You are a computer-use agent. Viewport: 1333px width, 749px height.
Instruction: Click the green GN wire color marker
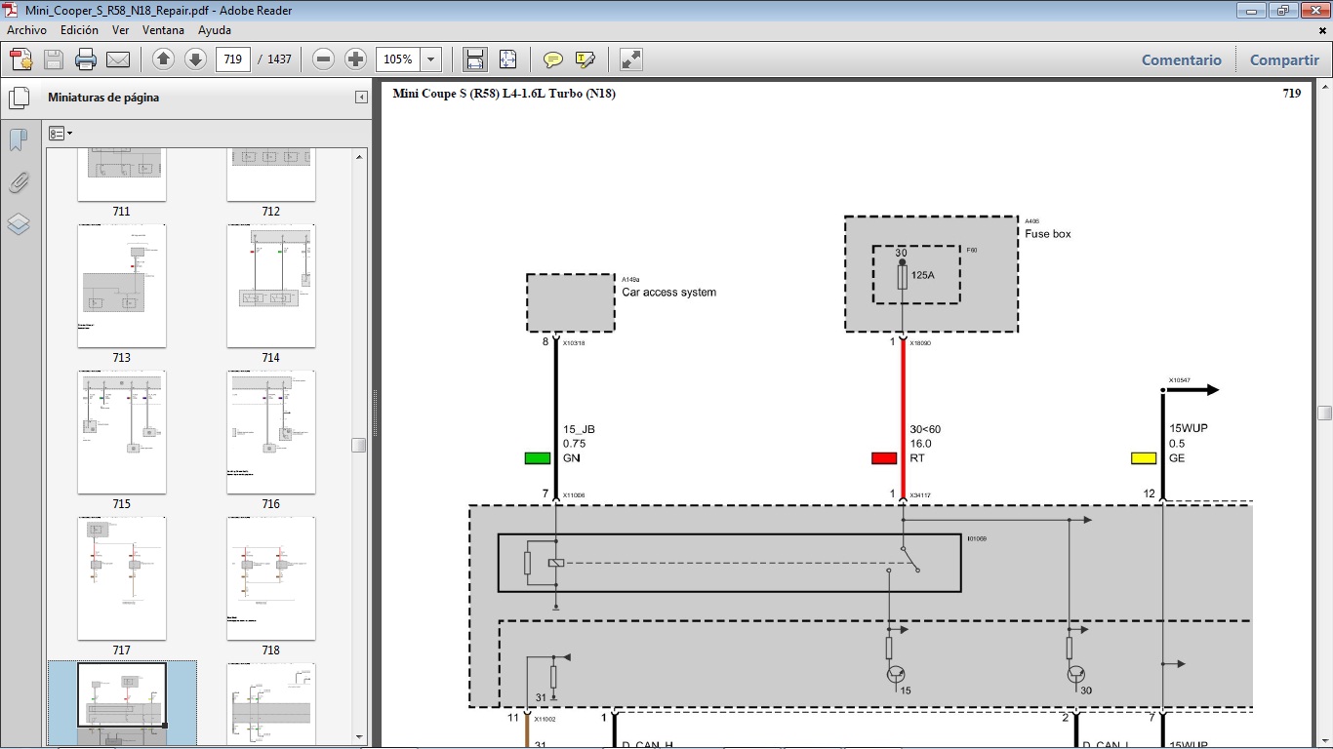point(538,458)
